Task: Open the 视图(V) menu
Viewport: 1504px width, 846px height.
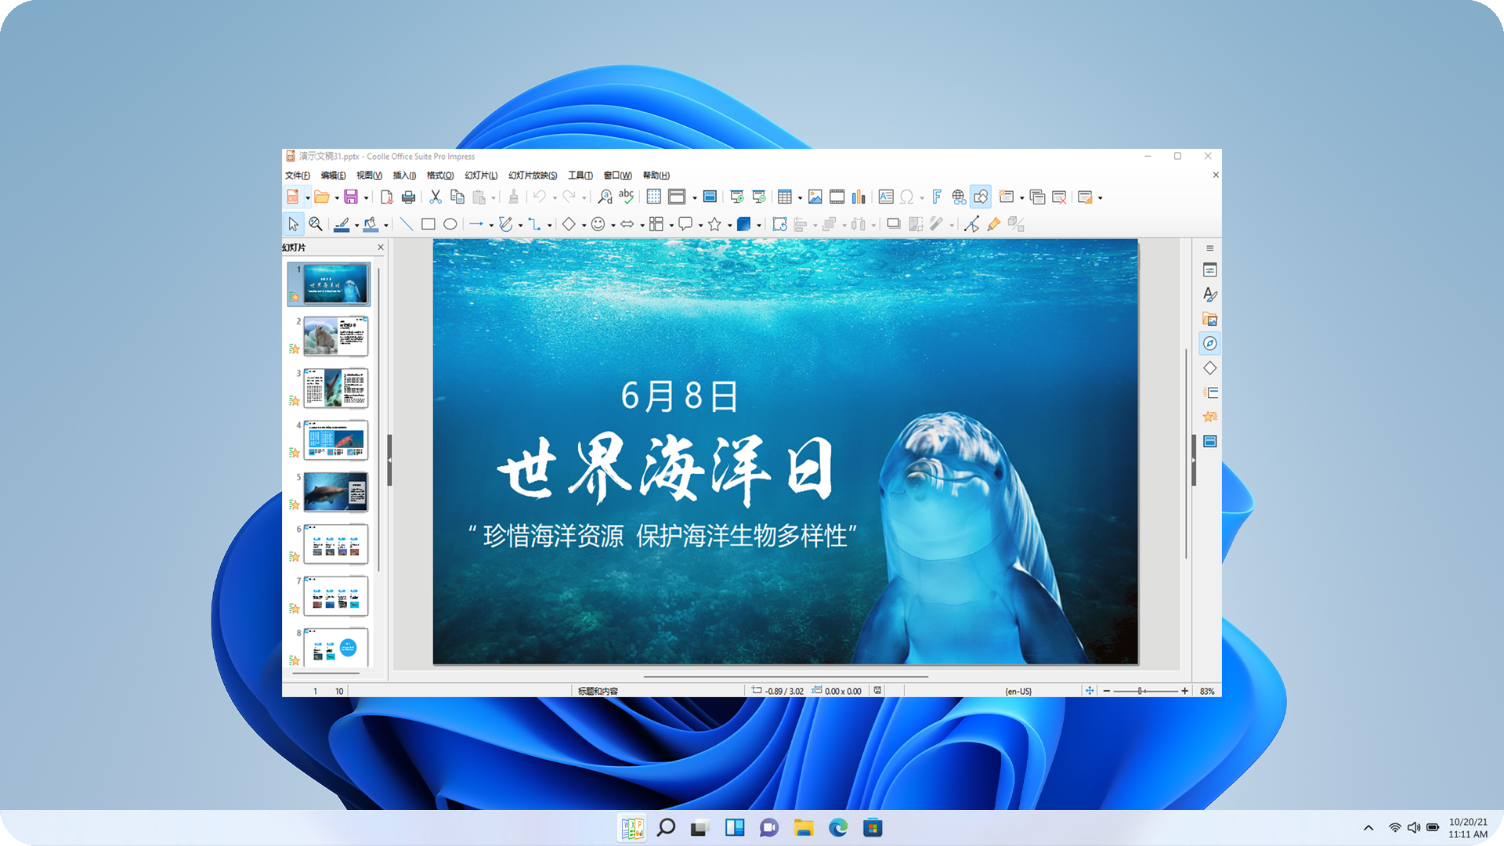Action: pyautogui.click(x=369, y=175)
